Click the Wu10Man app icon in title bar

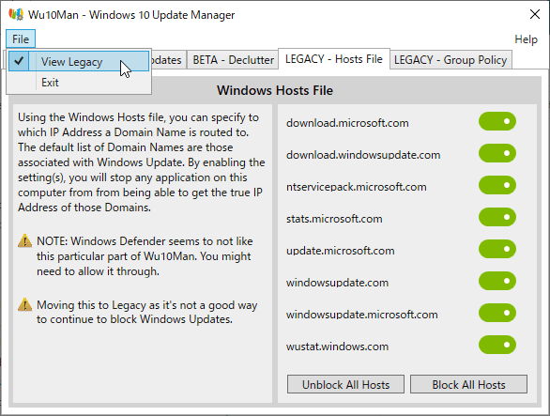(16, 14)
